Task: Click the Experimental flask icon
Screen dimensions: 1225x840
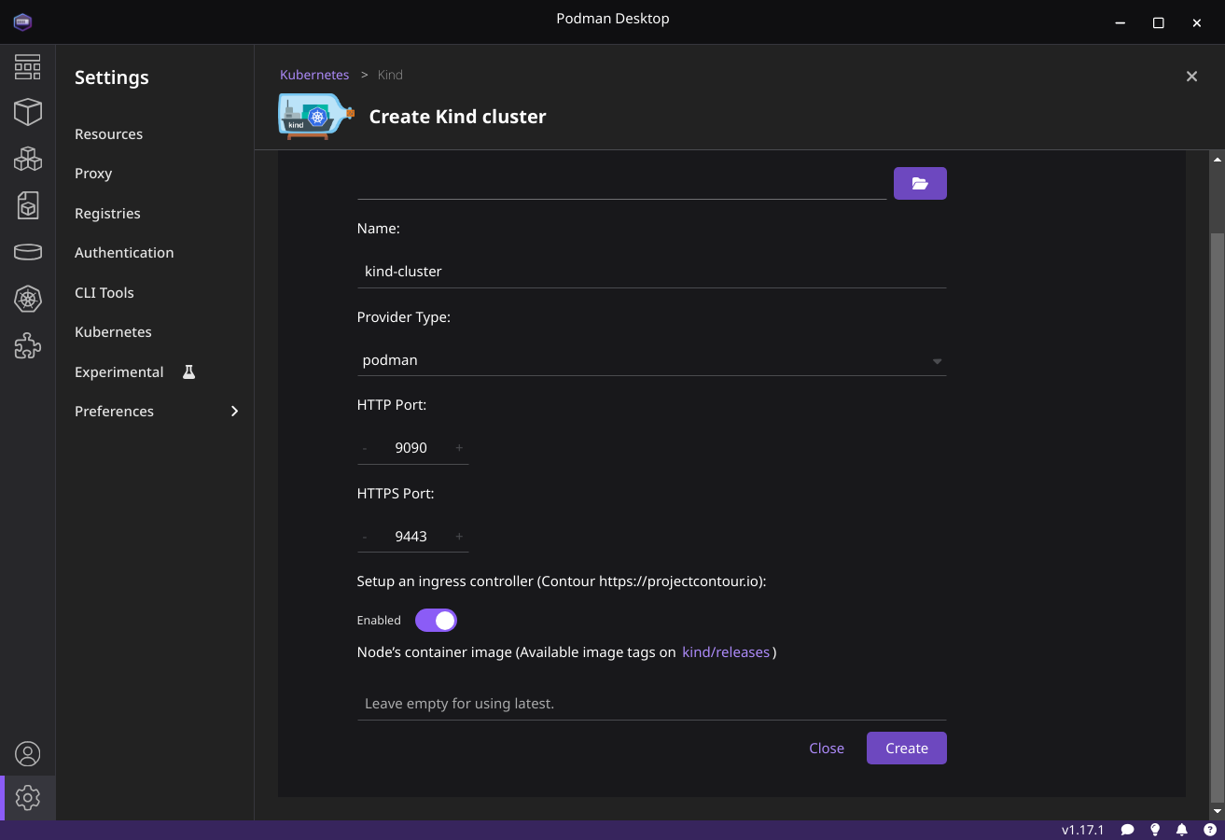Action: click(x=188, y=371)
